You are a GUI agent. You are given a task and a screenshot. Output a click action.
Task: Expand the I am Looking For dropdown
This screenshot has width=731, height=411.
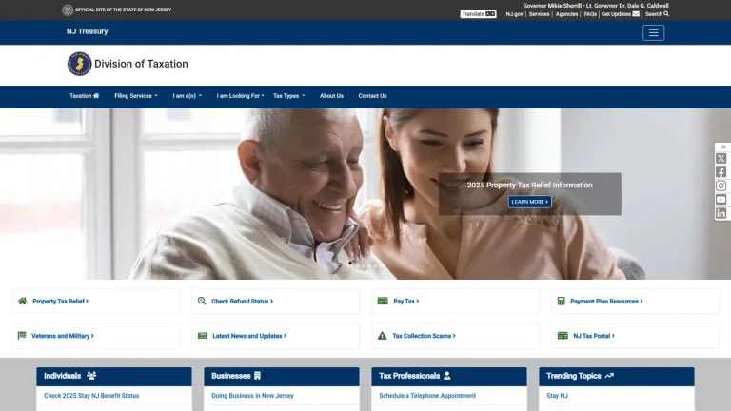pos(240,96)
